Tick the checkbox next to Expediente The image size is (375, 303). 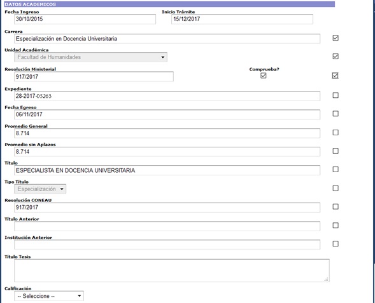click(336, 95)
